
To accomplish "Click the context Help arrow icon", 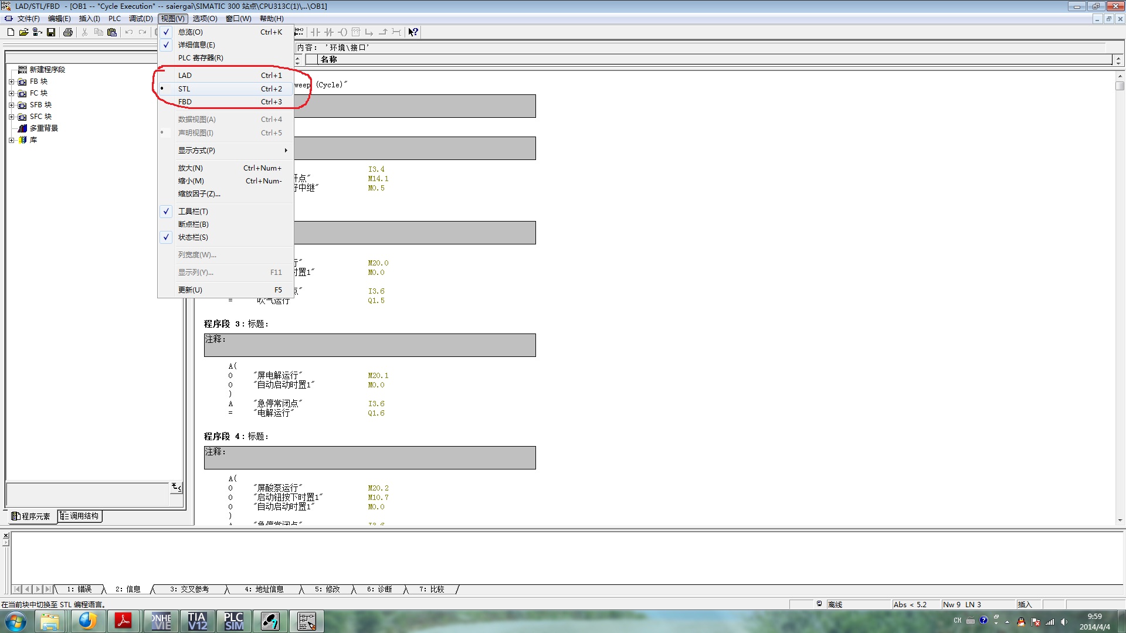I will (x=413, y=32).
